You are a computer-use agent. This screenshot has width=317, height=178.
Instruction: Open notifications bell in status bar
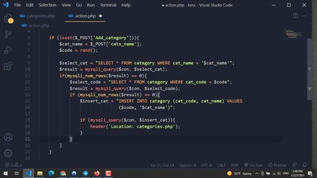(305, 165)
